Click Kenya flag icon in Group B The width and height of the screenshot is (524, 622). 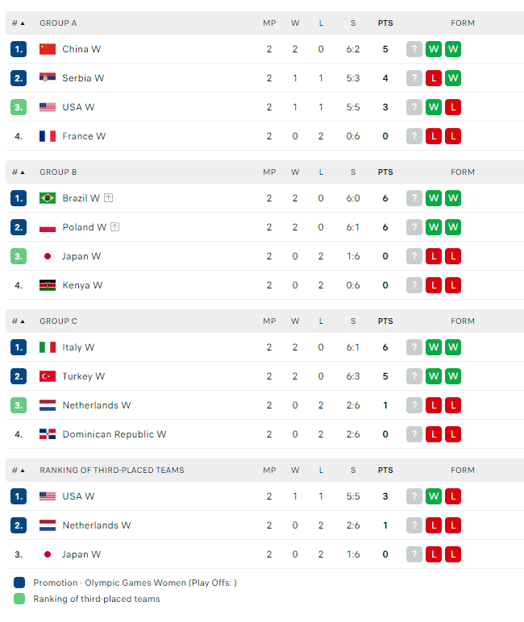coord(48,285)
